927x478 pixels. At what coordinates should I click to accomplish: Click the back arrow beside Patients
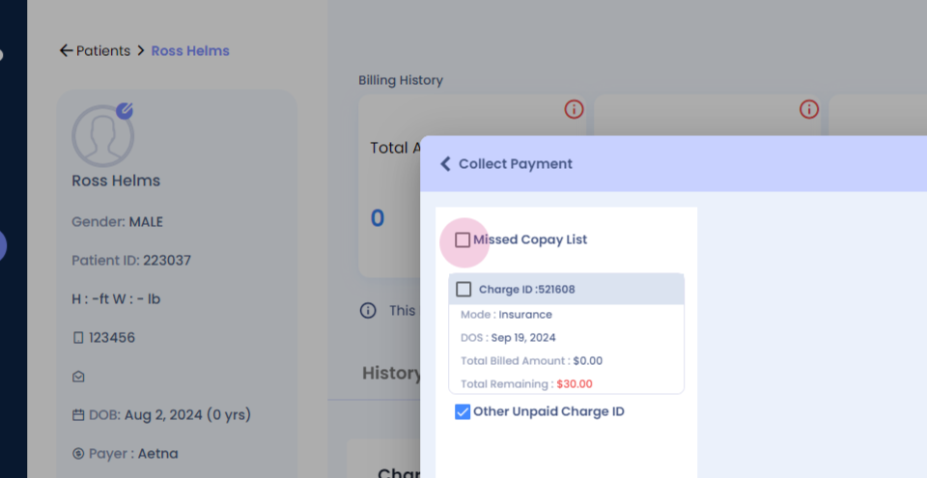click(x=66, y=51)
